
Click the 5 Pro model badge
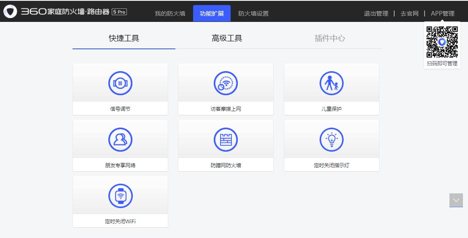pos(119,12)
